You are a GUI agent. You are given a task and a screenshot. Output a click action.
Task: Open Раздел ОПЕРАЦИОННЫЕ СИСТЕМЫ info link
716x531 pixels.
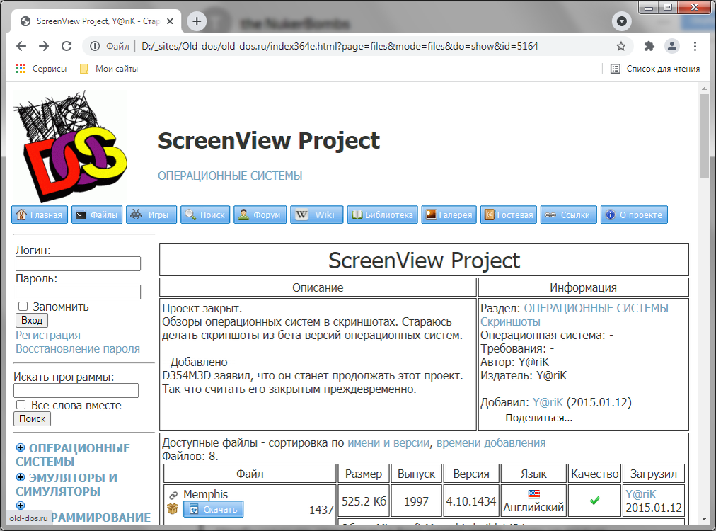tap(596, 308)
